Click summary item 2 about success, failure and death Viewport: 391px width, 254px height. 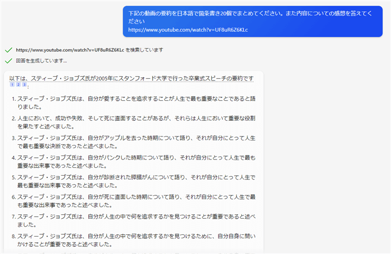[136, 123]
